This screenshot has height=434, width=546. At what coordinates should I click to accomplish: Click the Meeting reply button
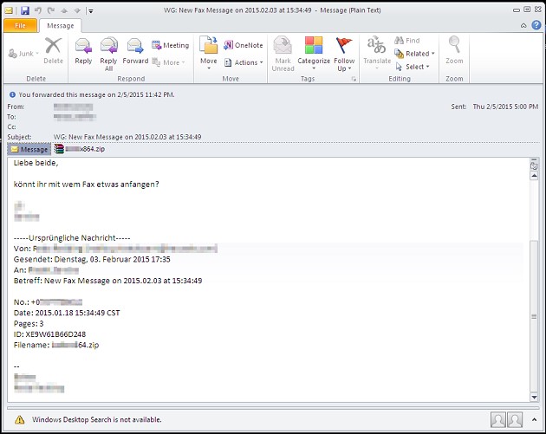coord(170,45)
